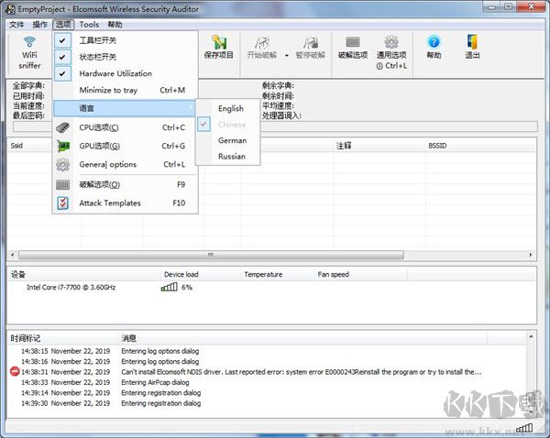Viewport: 550px width, 438px height.
Task: Select the 14:38:15 log options dialog entry
Action: coord(267,351)
